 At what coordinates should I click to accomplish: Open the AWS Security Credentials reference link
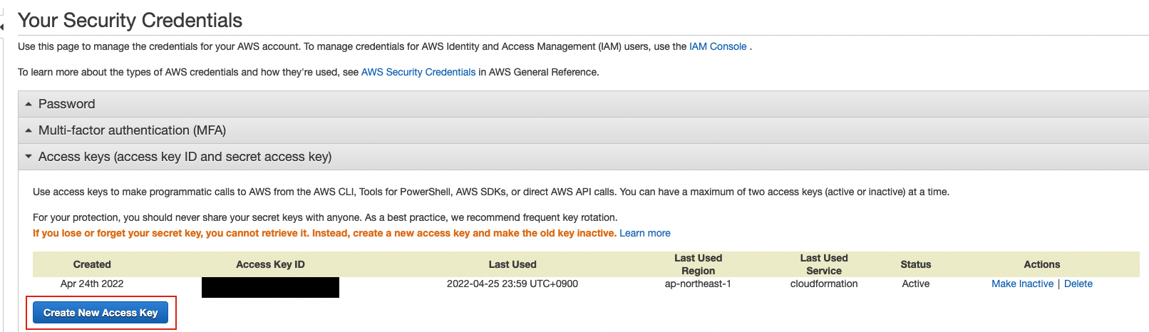coord(418,72)
